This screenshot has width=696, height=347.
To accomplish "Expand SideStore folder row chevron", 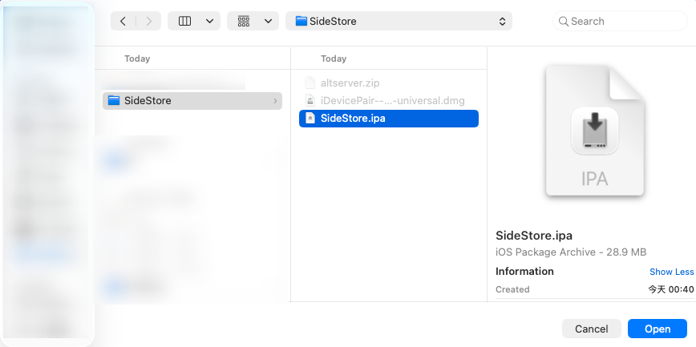I will 275,101.
